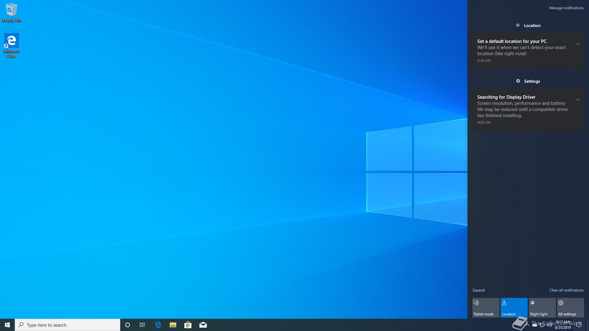This screenshot has width=589, height=331.
Task: Click the Cortana circle button
Action: coord(128,325)
